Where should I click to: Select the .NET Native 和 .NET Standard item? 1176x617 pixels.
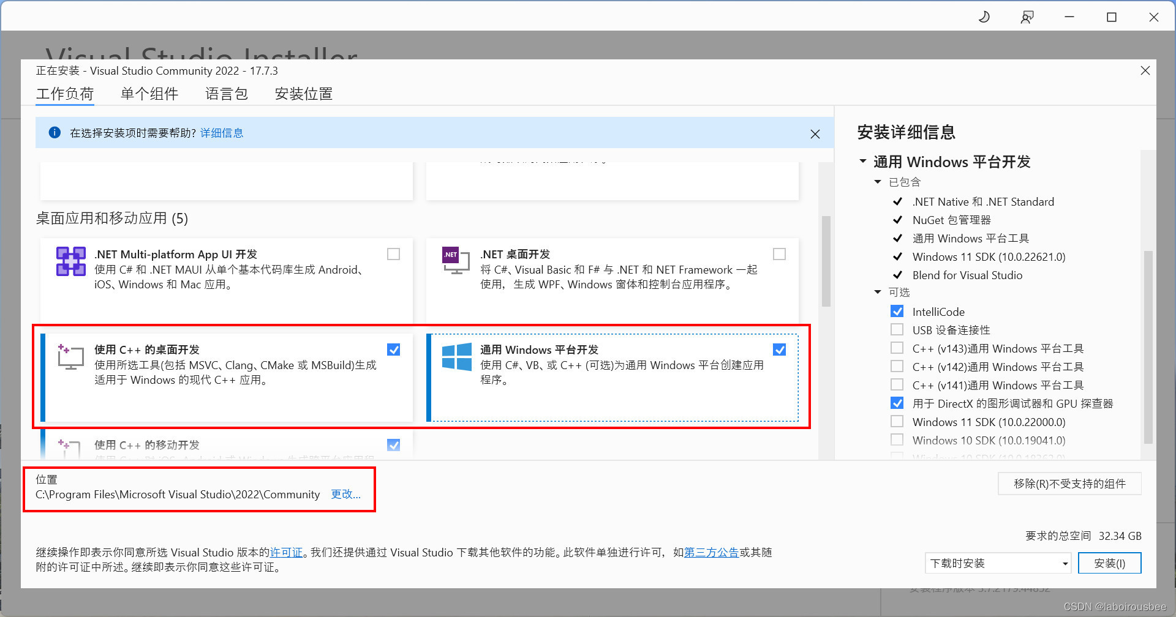click(983, 201)
